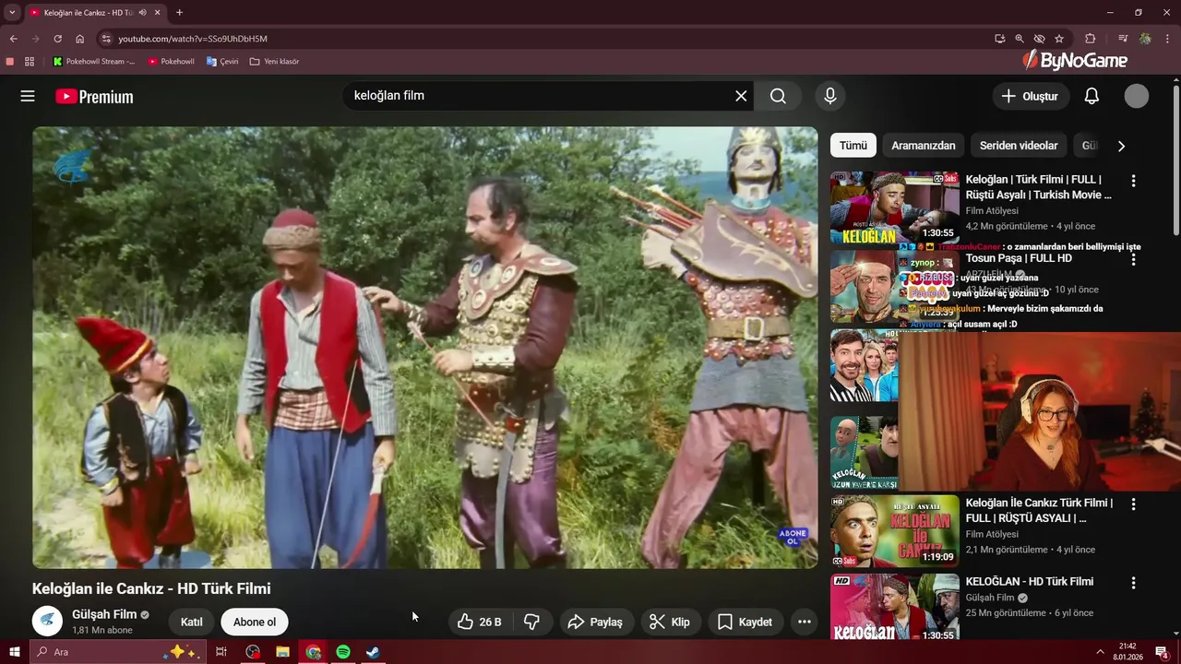Open Spotify from taskbar

[x=343, y=652]
